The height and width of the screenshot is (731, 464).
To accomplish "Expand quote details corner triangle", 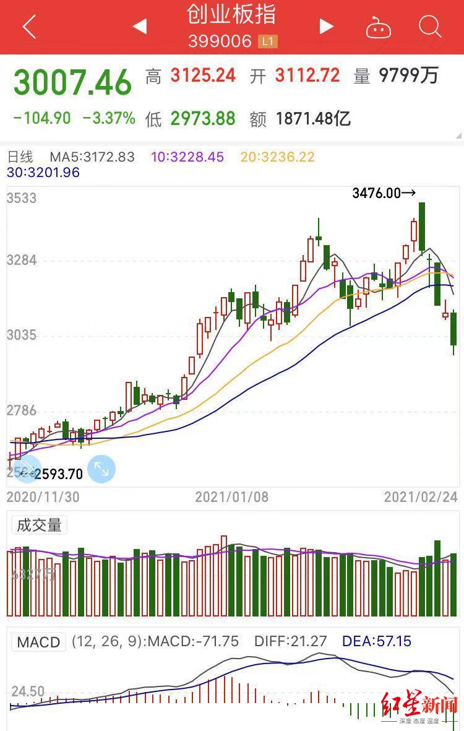I will point(459,136).
